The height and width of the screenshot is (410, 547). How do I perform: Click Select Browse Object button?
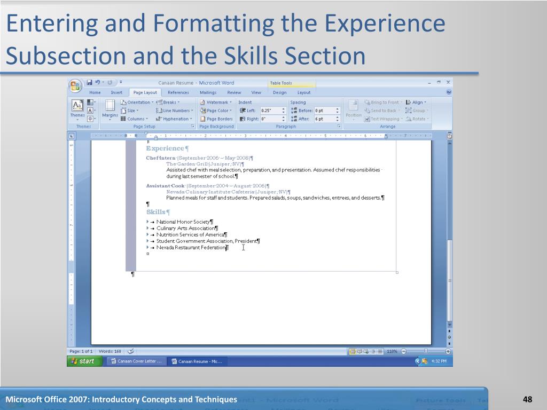click(449, 337)
